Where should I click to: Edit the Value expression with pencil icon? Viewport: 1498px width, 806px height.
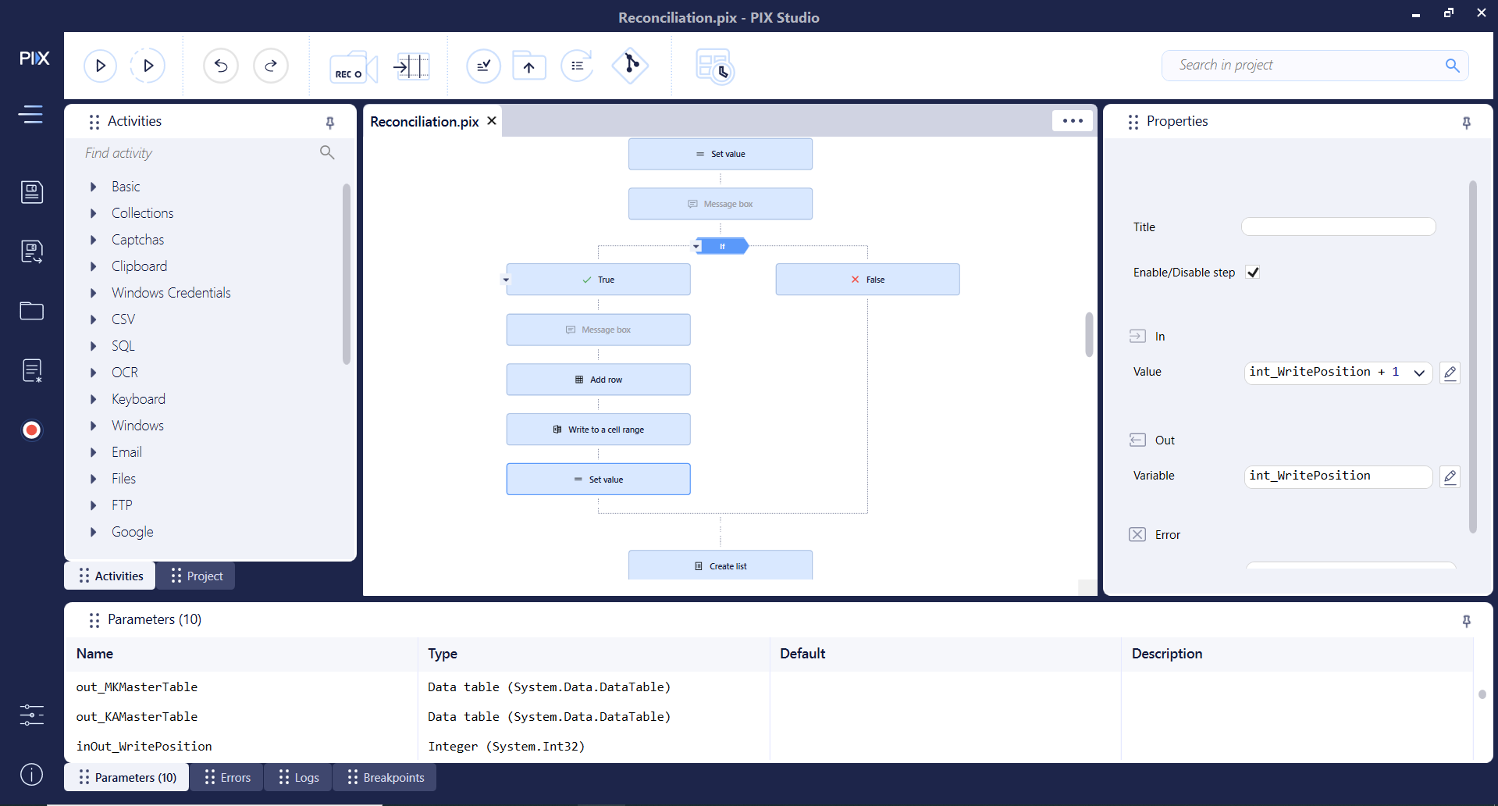tap(1450, 373)
